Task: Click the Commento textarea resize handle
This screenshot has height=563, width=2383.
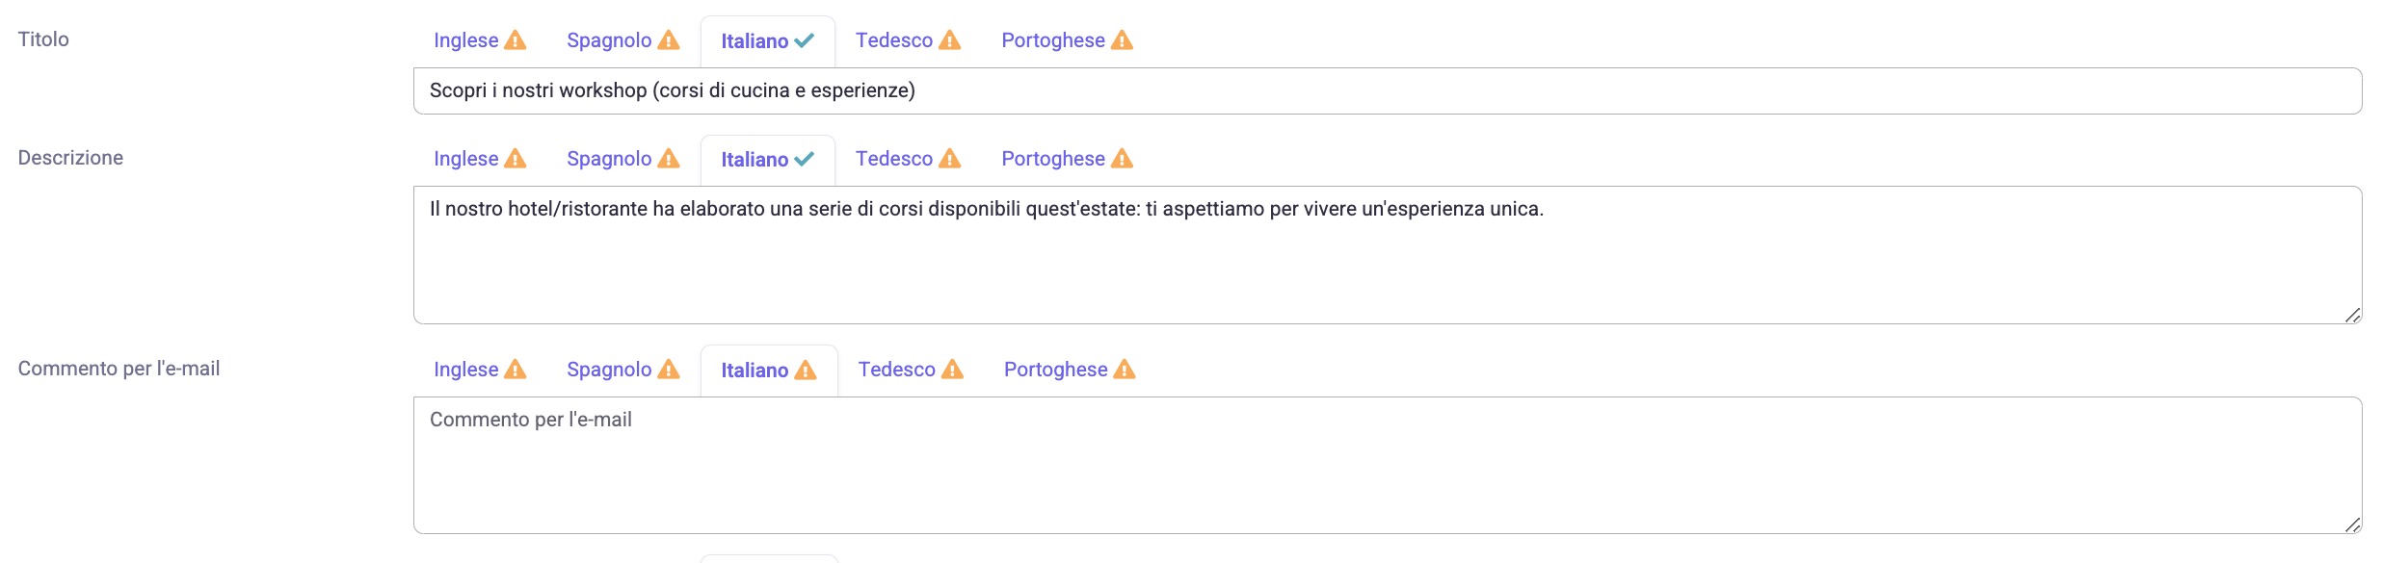Action: click(x=2352, y=525)
